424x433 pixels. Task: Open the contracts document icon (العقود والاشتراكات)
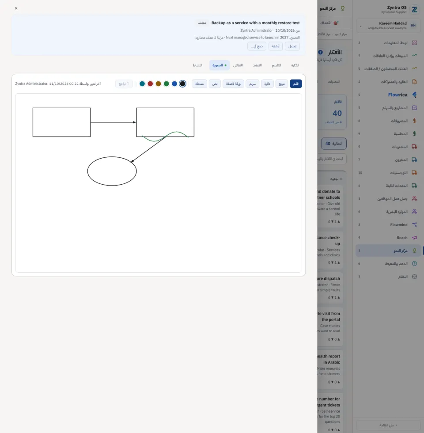coord(414,82)
